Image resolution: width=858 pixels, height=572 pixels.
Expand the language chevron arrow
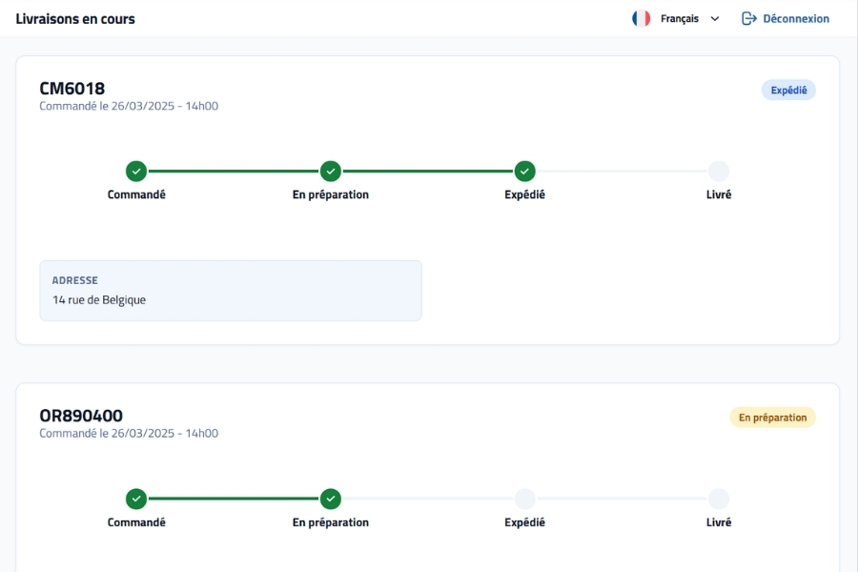(x=715, y=19)
